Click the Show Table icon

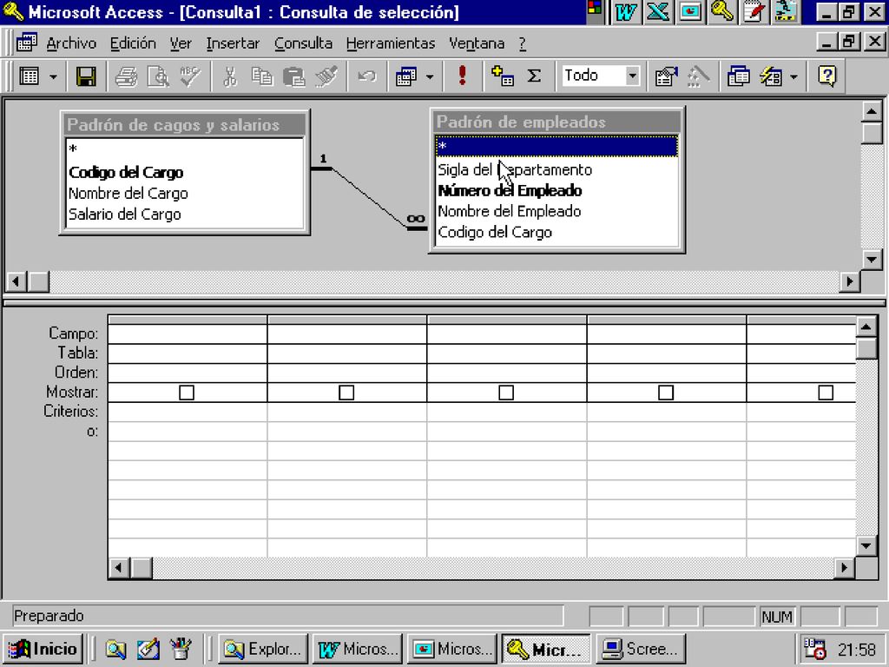point(503,76)
